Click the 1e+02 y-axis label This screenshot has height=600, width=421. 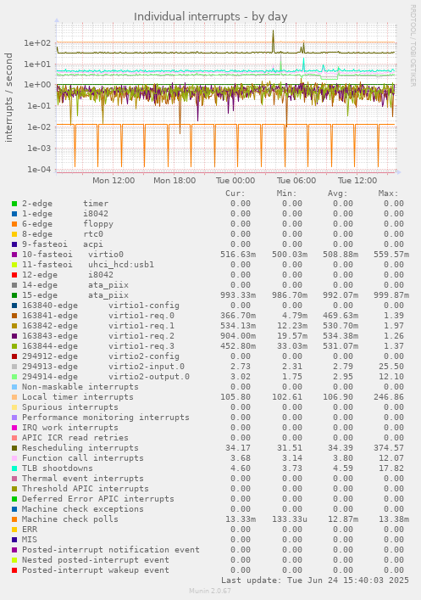pyautogui.click(x=37, y=42)
